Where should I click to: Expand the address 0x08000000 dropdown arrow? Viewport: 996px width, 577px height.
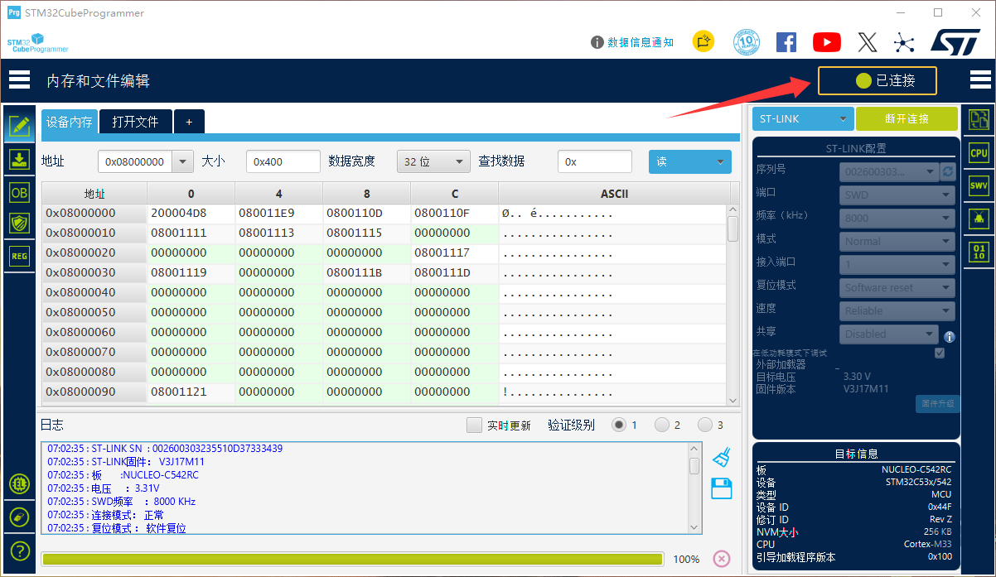coord(182,162)
